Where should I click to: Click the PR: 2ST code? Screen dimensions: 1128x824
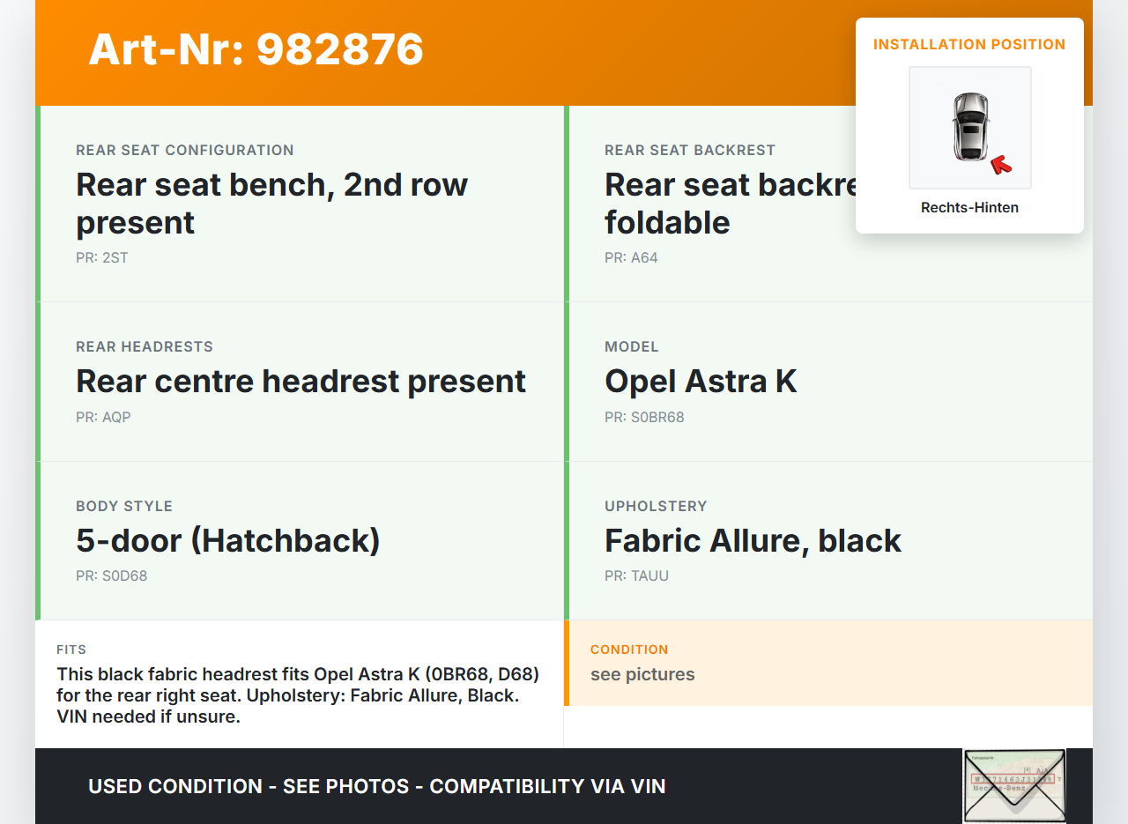coord(102,258)
